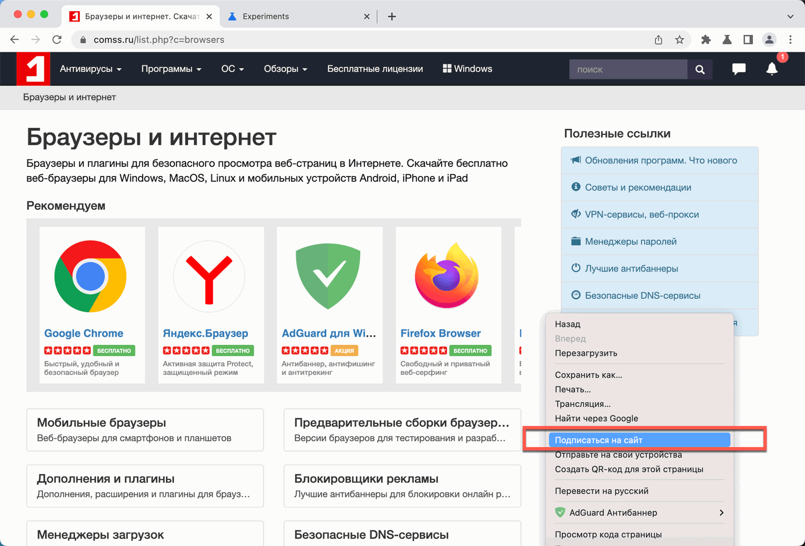Click the share page icon in address bar

point(658,40)
